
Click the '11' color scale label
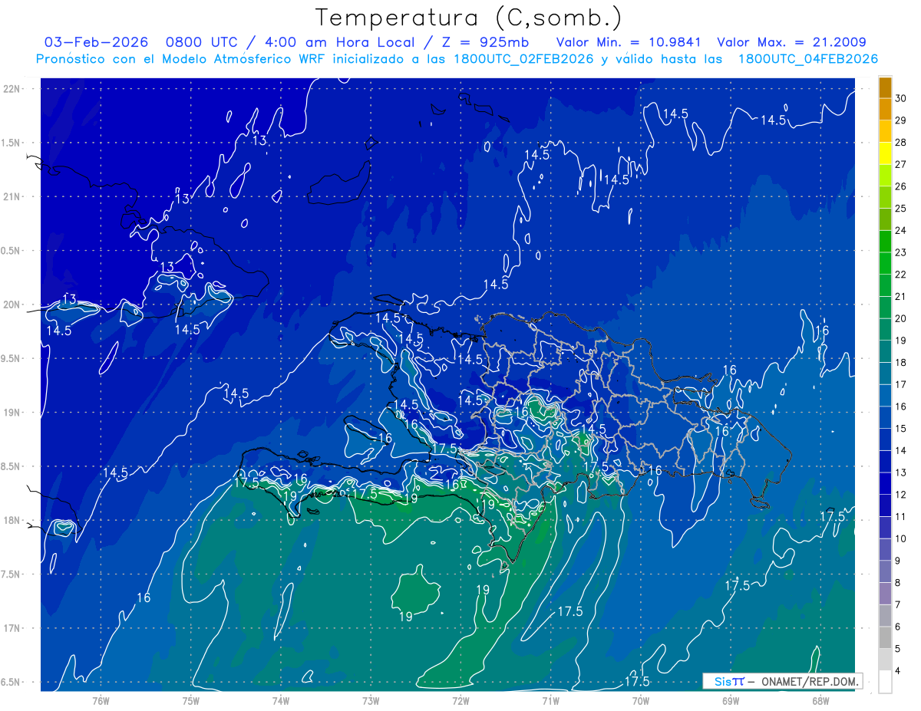[x=901, y=516]
